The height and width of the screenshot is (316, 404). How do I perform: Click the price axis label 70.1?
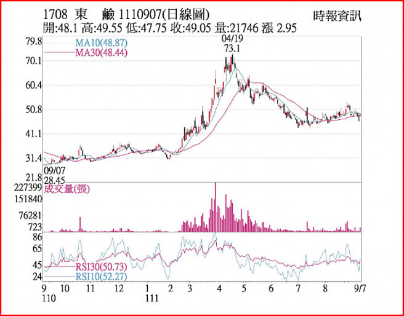[34, 61]
